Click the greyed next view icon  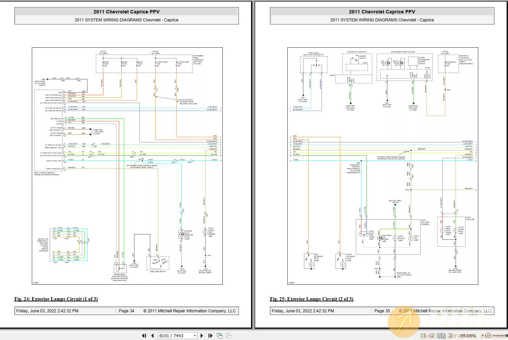point(229,336)
